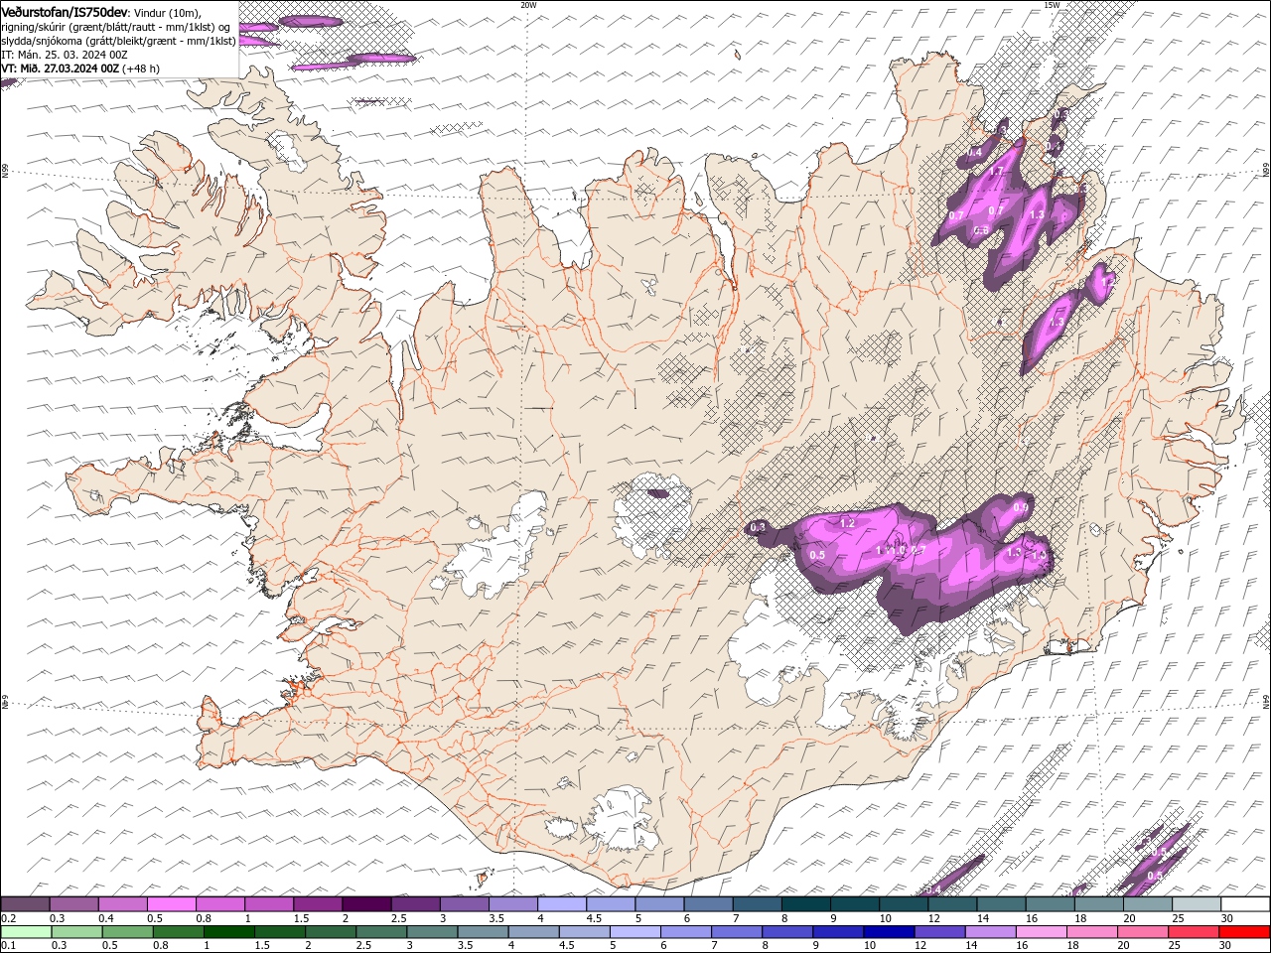Pick the pale green 0.1 rain scale swatch
The height and width of the screenshot is (953, 1271).
coord(26,932)
